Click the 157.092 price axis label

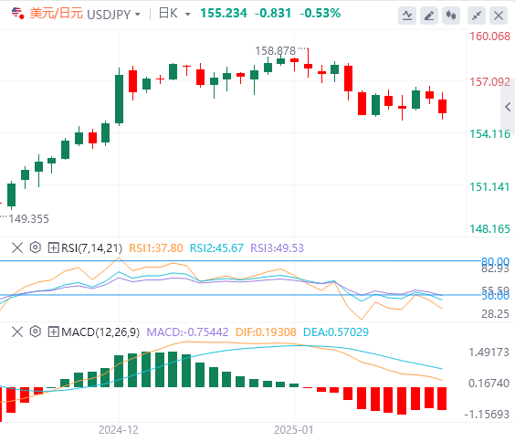pyautogui.click(x=489, y=82)
